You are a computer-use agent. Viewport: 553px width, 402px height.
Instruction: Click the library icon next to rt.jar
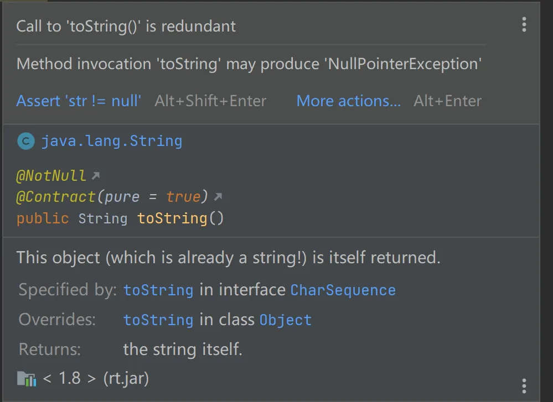pos(27,379)
